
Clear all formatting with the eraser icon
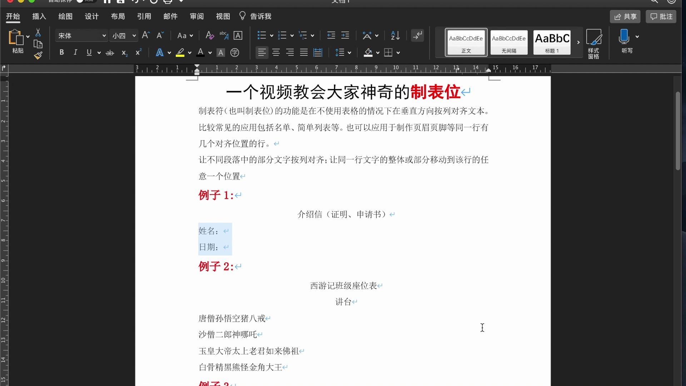click(x=210, y=35)
